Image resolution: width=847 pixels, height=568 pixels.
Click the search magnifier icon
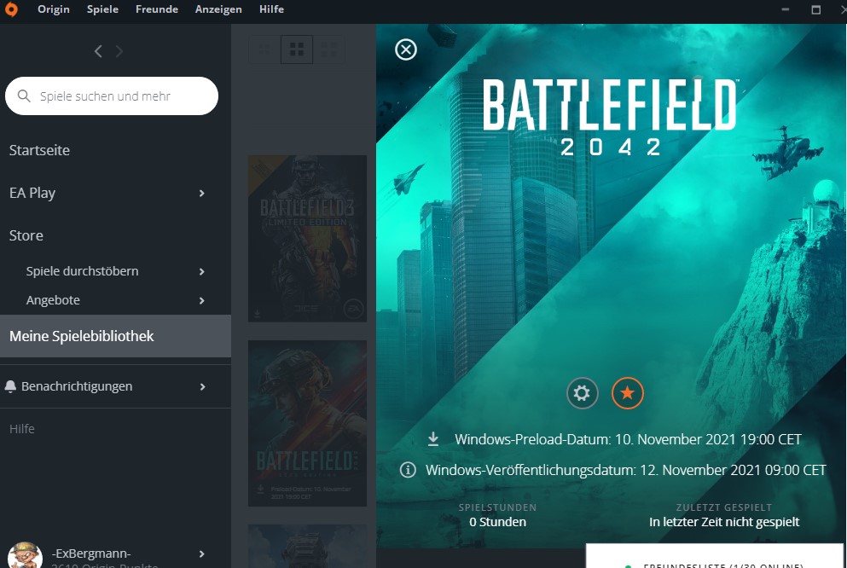pos(24,96)
